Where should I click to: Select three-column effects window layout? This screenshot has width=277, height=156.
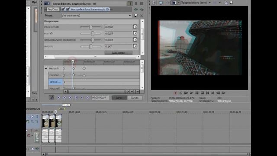[x=142, y=3]
